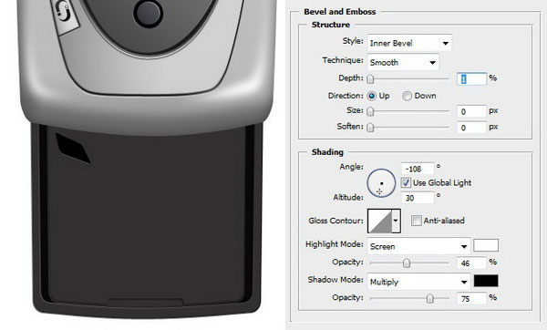Click the Soften px input field
Viewport: 547px width, 330px height.
pyautogui.click(x=471, y=128)
